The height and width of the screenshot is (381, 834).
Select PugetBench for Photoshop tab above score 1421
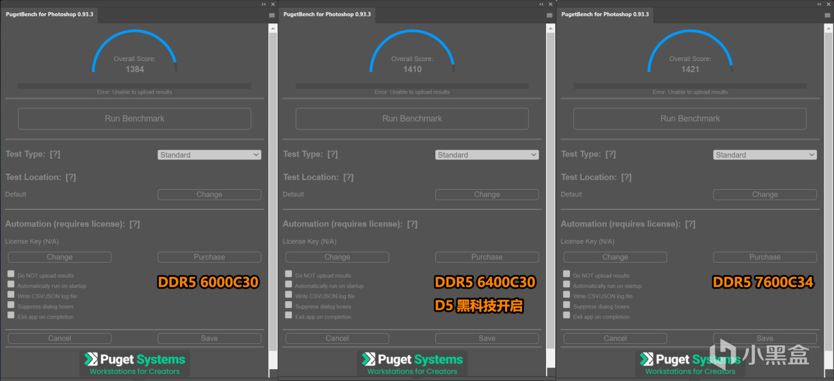tap(605, 14)
